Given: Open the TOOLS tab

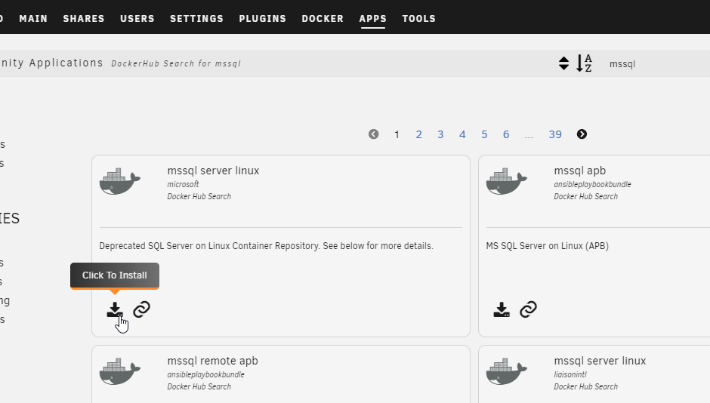Looking at the screenshot, I should (x=419, y=19).
